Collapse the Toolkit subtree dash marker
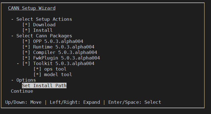The image size is (211, 114). [18, 64]
